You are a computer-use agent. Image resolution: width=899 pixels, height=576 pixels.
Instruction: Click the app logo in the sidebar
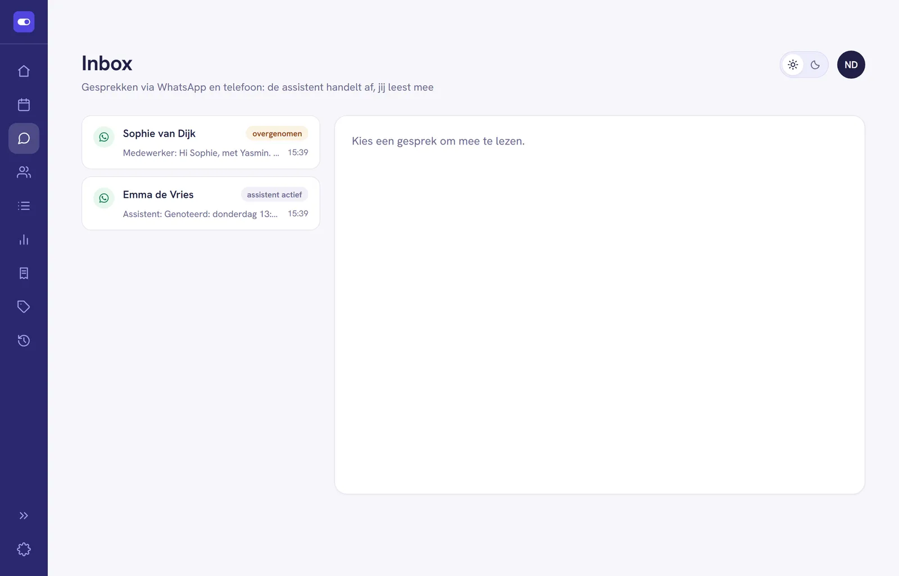pyautogui.click(x=24, y=22)
